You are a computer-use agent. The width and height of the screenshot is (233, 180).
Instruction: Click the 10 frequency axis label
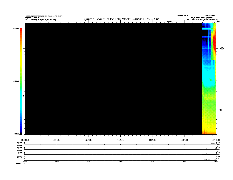(x=221, y=110)
